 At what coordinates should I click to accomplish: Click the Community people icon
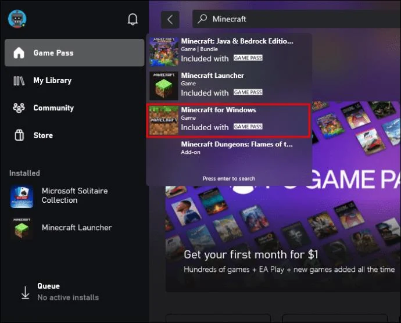click(19, 108)
